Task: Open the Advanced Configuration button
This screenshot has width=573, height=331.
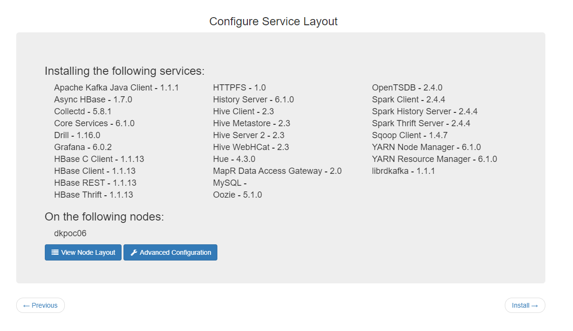Action: click(x=170, y=252)
